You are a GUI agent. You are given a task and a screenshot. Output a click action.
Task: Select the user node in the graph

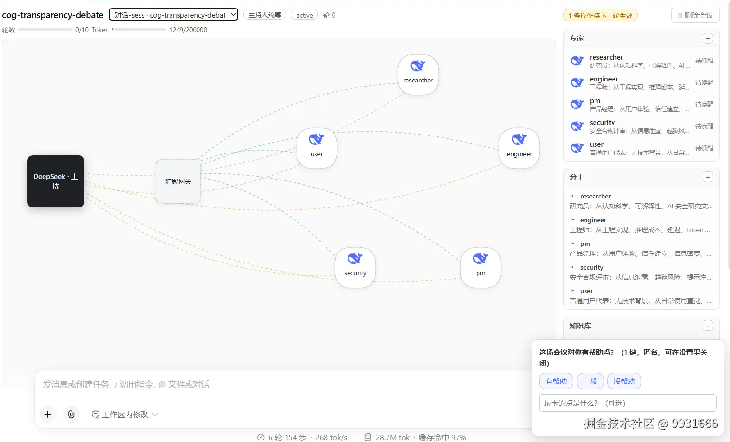[x=317, y=148]
